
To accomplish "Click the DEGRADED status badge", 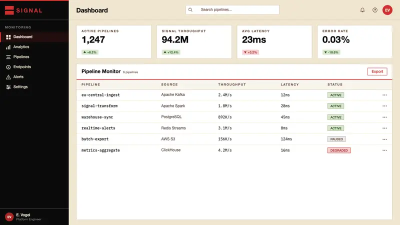I will [339, 150].
